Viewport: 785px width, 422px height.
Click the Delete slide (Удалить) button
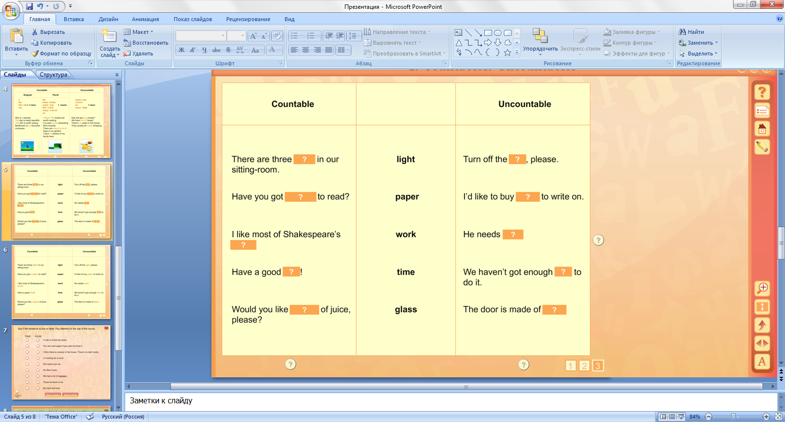coord(139,53)
